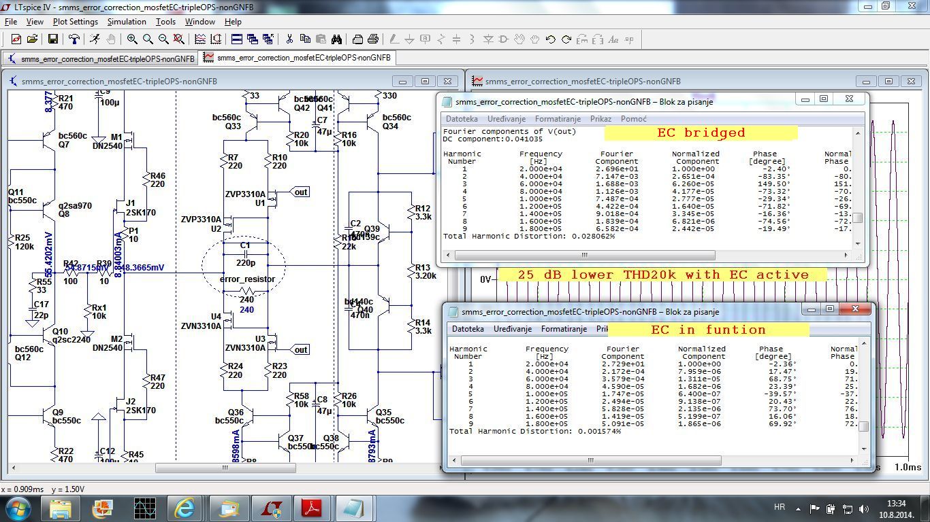
Task: Switch to the waveform plot document tab
Action: tap(298, 58)
